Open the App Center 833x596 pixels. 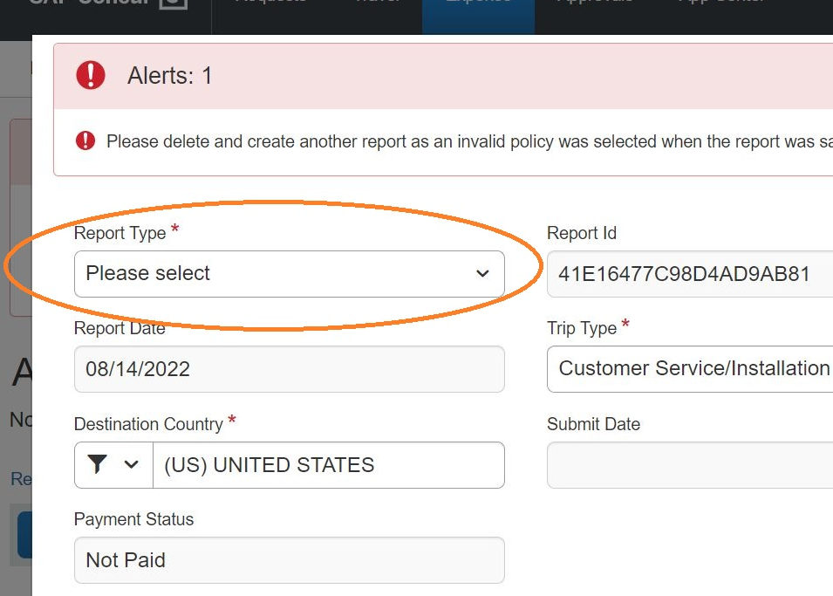[722, 4]
